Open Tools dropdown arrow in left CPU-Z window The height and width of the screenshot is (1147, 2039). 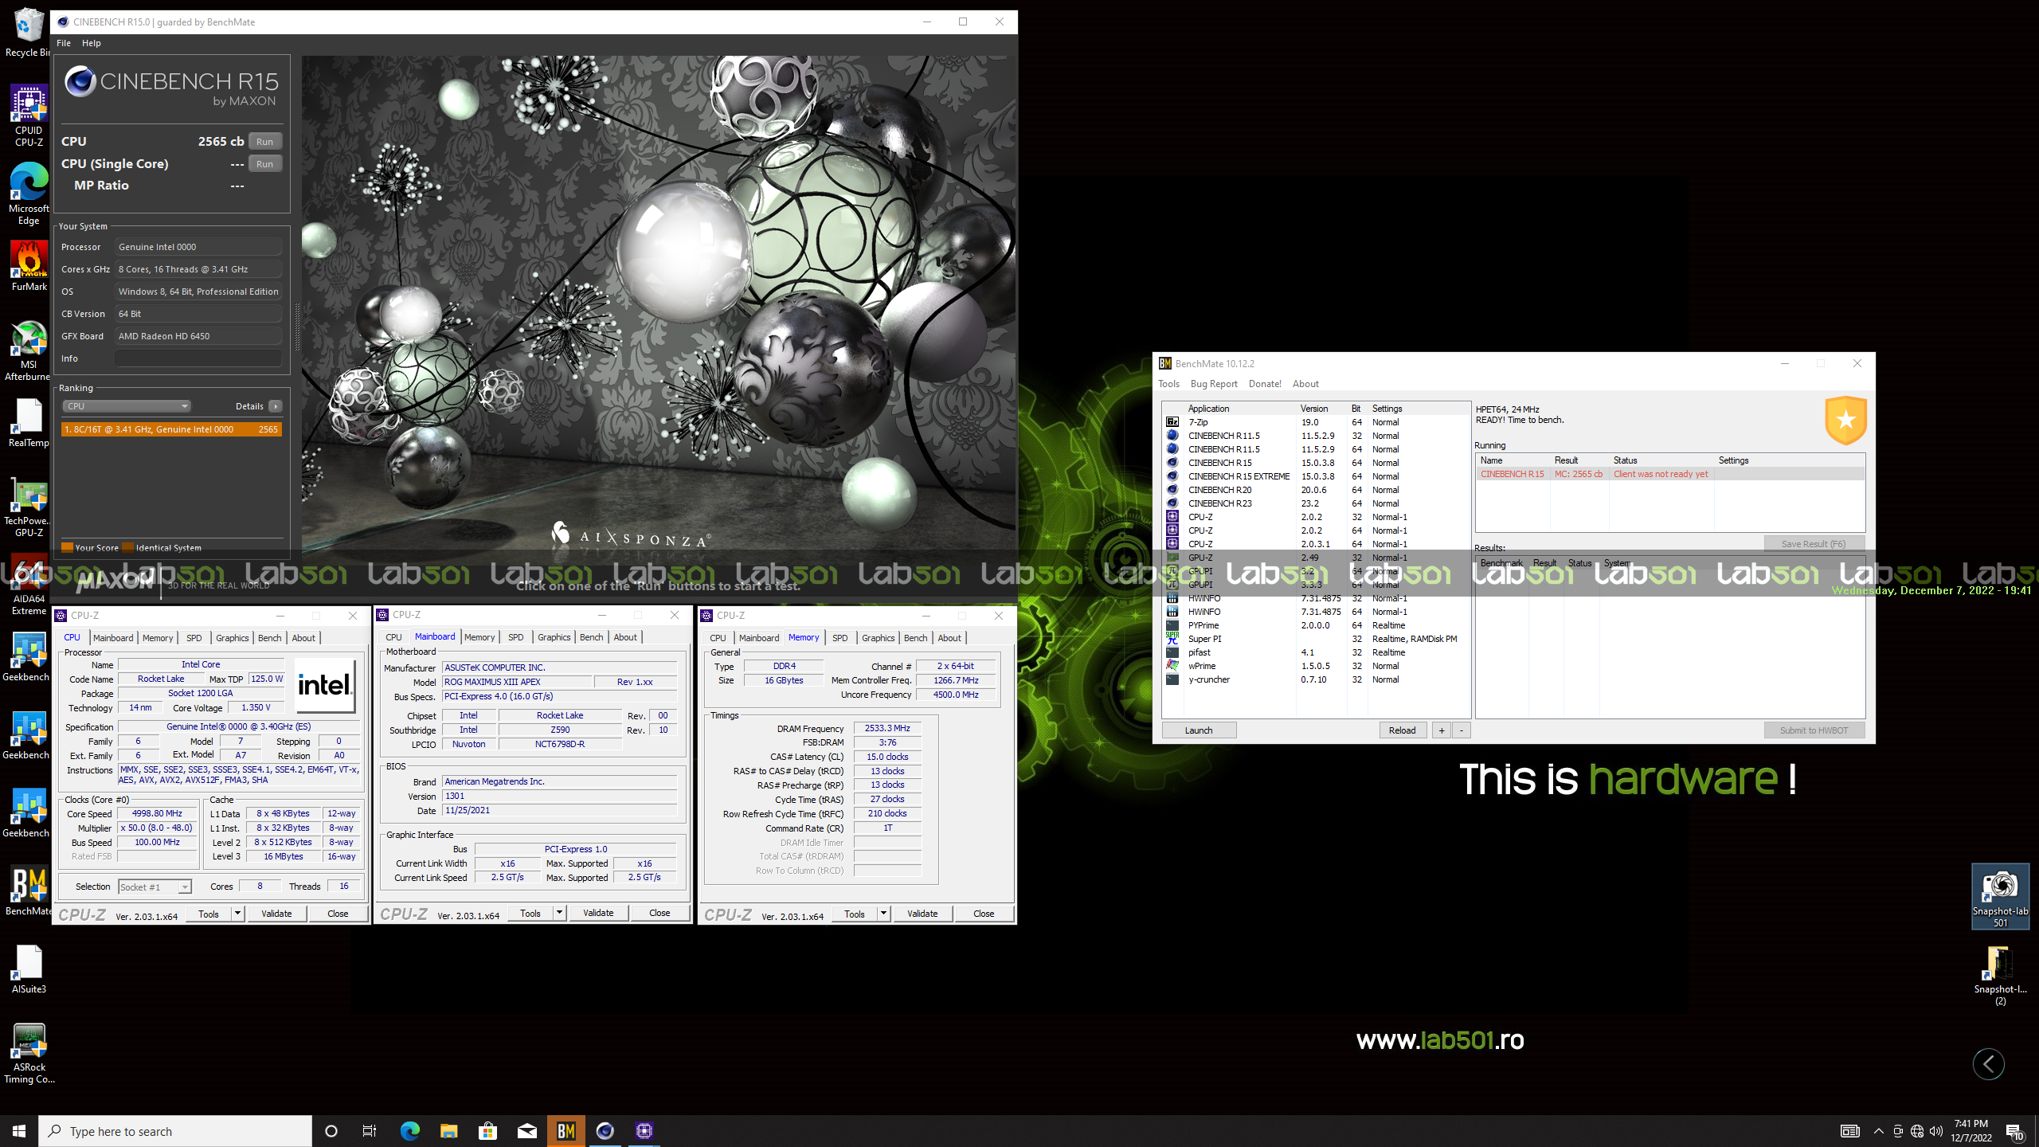(x=237, y=914)
